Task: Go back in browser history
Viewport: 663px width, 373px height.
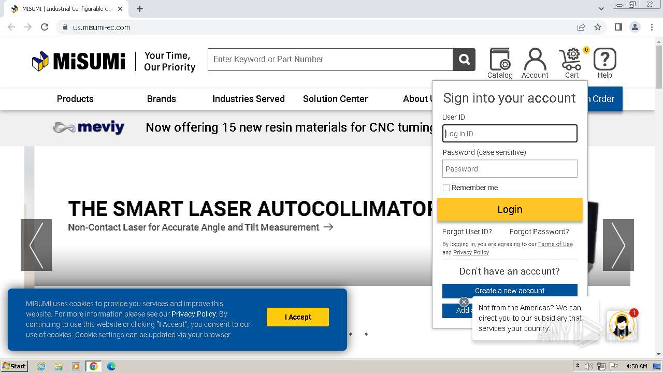Action: point(11,27)
